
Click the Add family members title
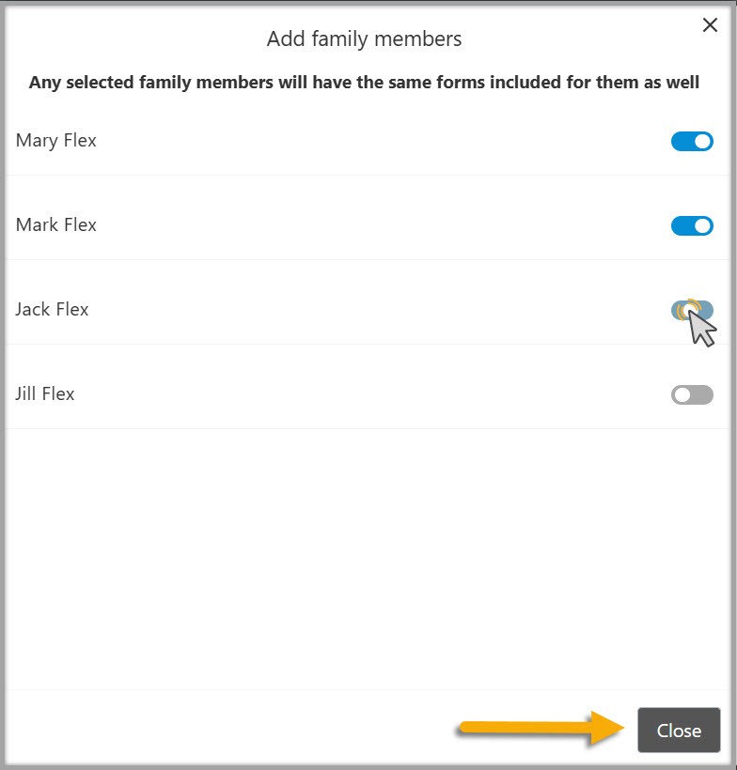point(364,39)
